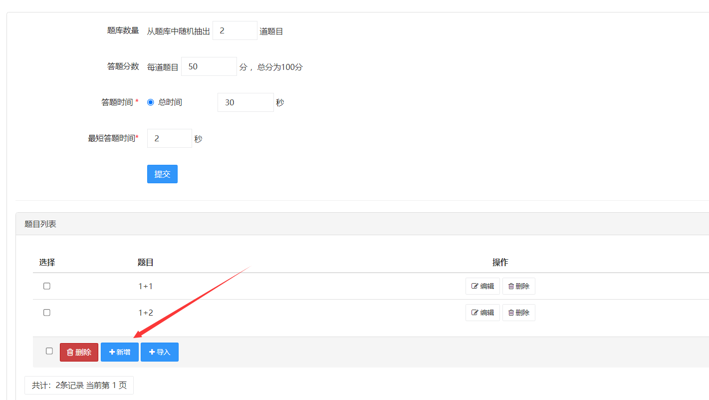Focus the 最短答题时间 field showing 2
This screenshot has height=400, width=709.
tap(170, 138)
